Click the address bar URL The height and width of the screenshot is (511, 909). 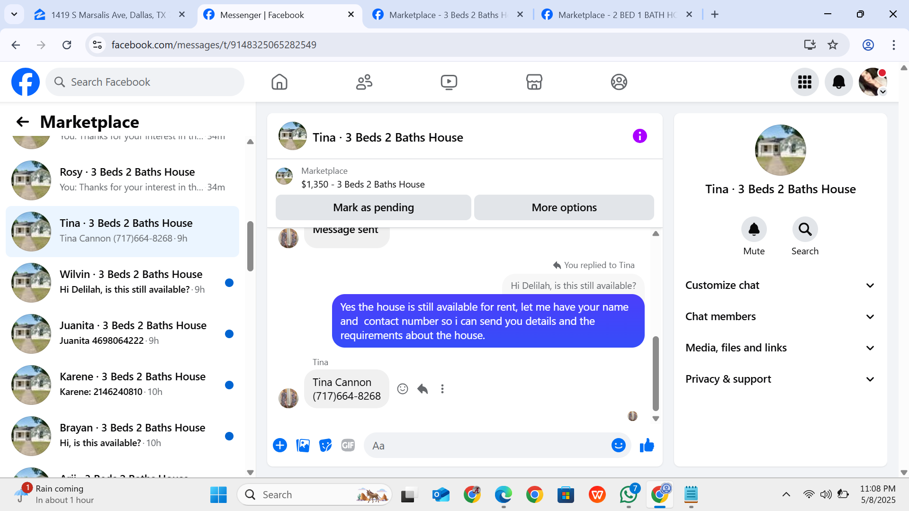pyautogui.click(x=214, y=45)
